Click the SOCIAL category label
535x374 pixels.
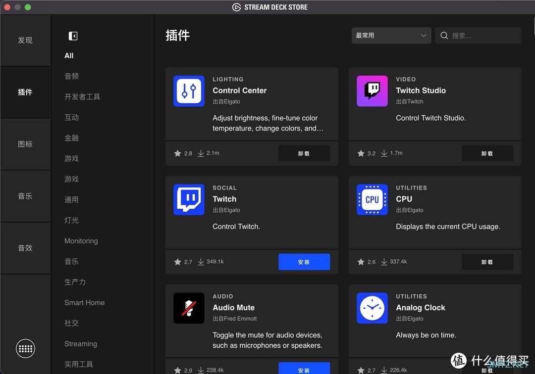pos(224,187)
